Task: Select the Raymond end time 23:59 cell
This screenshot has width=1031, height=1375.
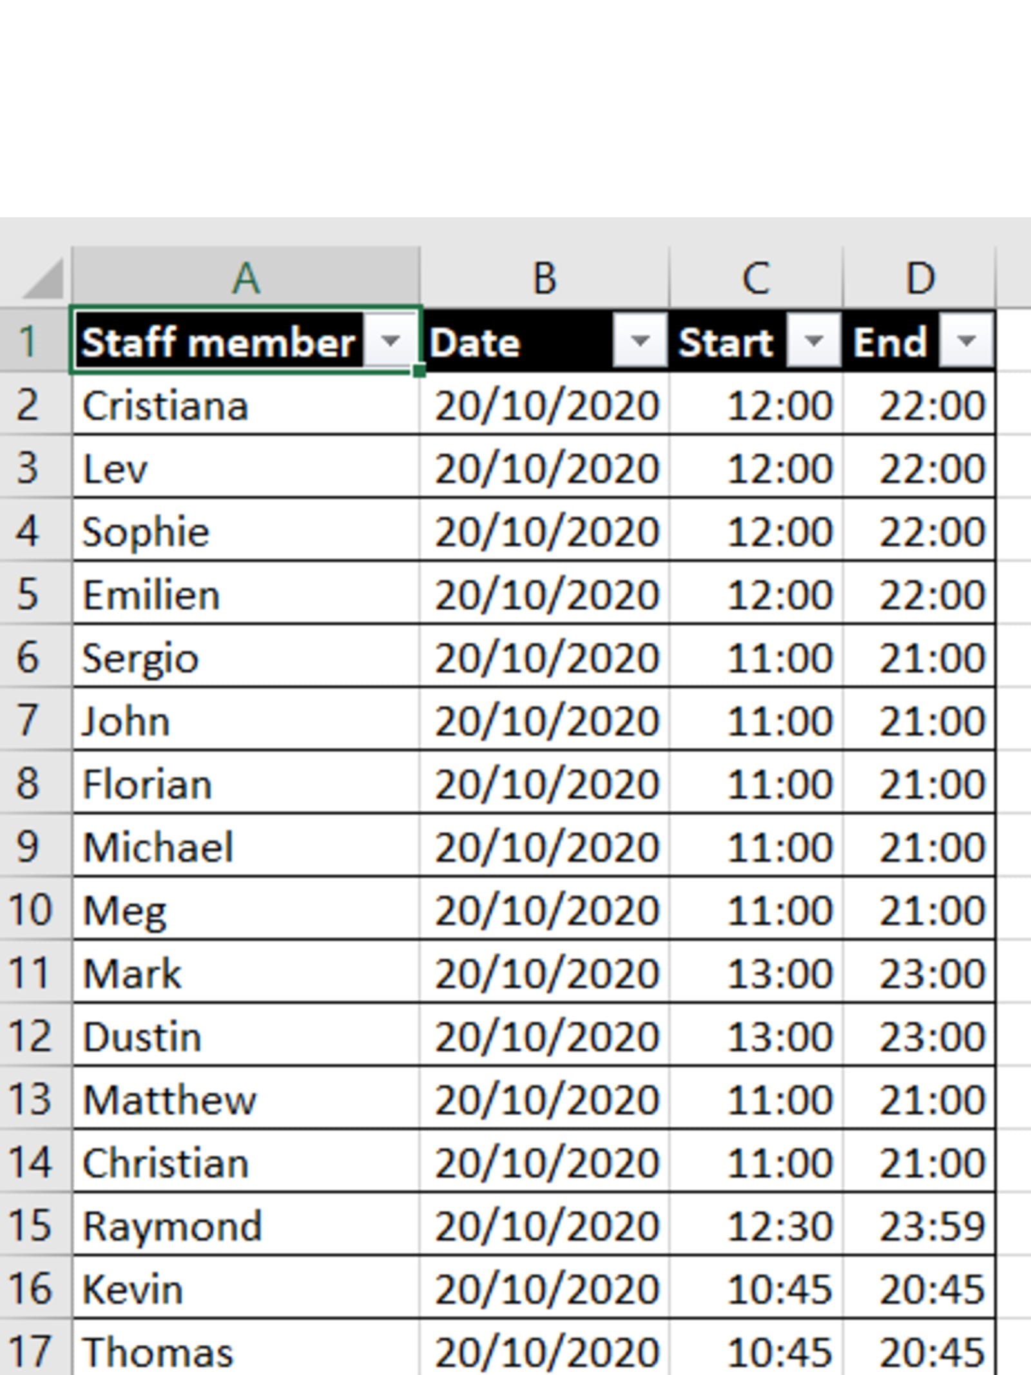Action: click(x=920, y=1225)
